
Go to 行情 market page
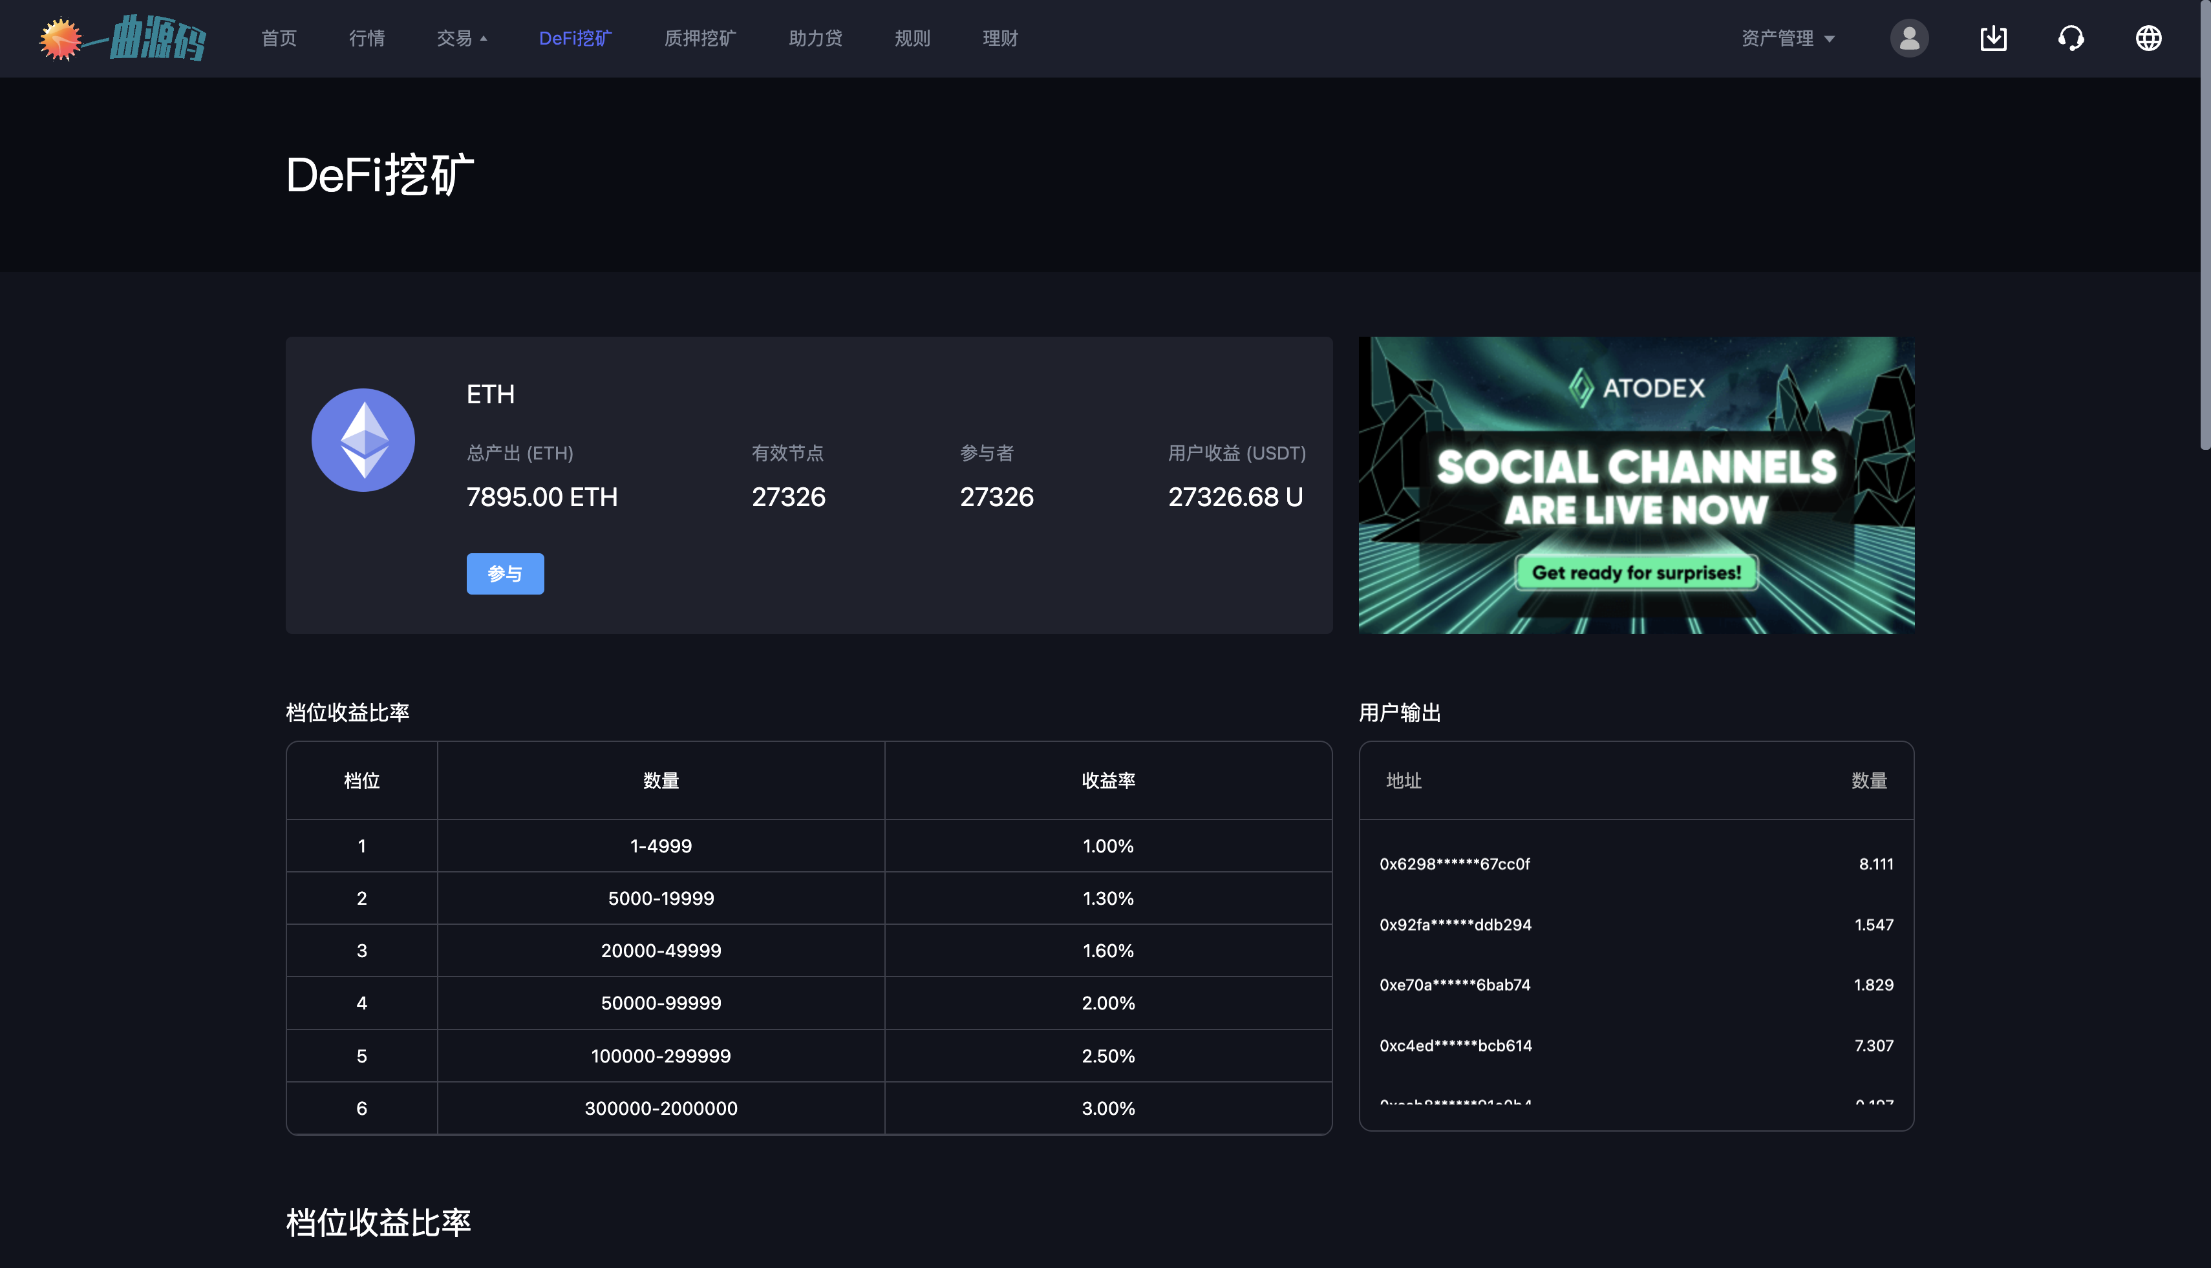[367, 38]
